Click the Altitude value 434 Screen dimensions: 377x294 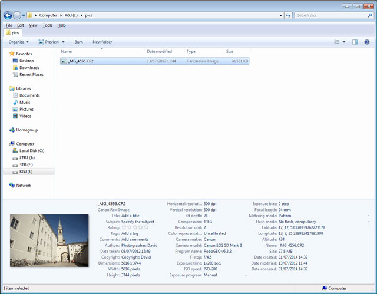coord(282,239)
